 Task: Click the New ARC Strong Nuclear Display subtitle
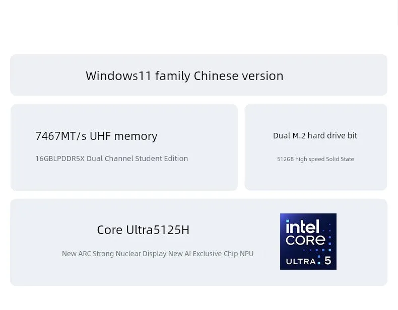pyautogui.click(x=158, y=254)
